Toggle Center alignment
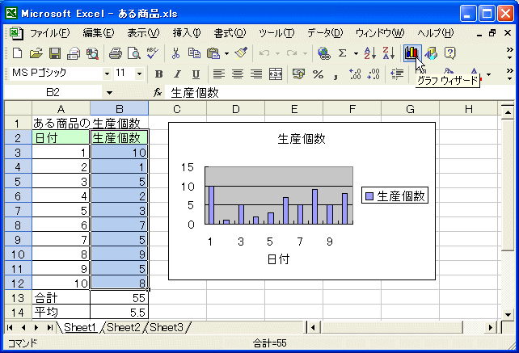The image size is (519, 353). 238,74
